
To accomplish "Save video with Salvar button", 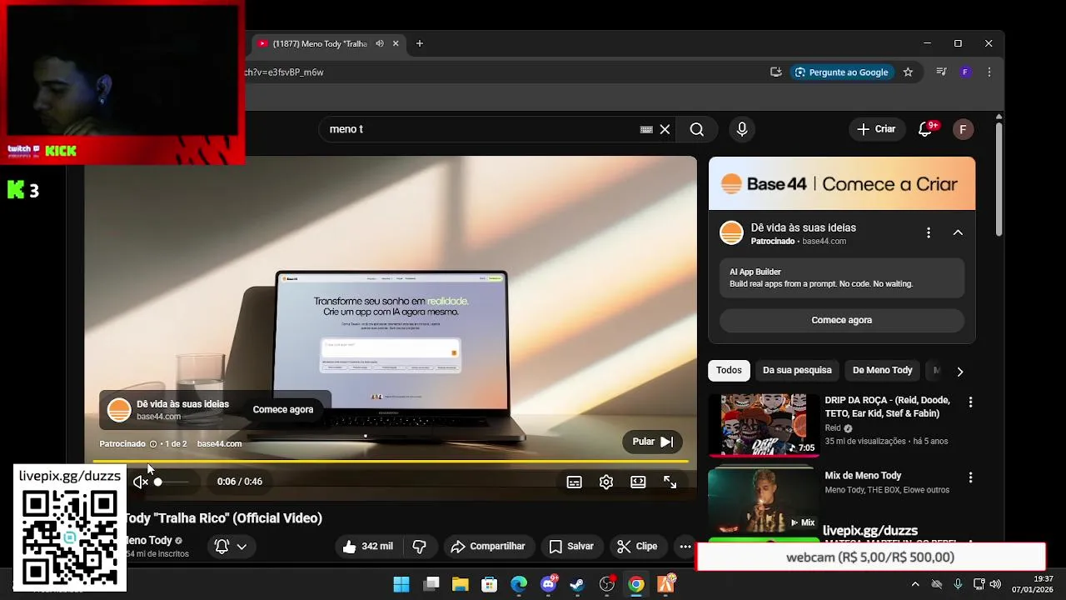I will 571,547.
